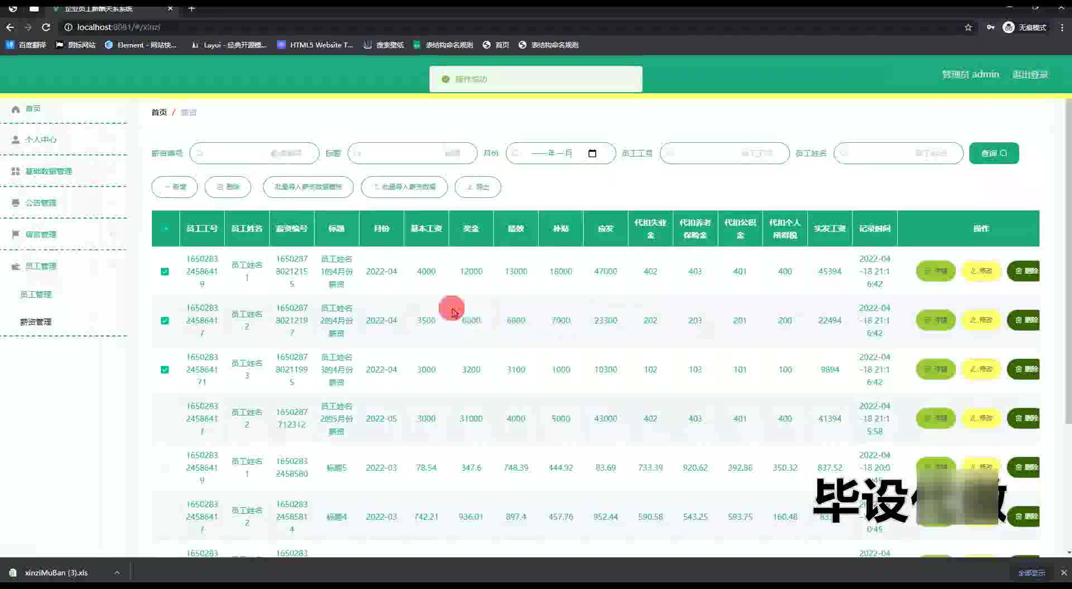Click 退出登录 in the header
Image resolution: width=1072 pixels, height=589 pixels.
click(x=1030, y=74)
